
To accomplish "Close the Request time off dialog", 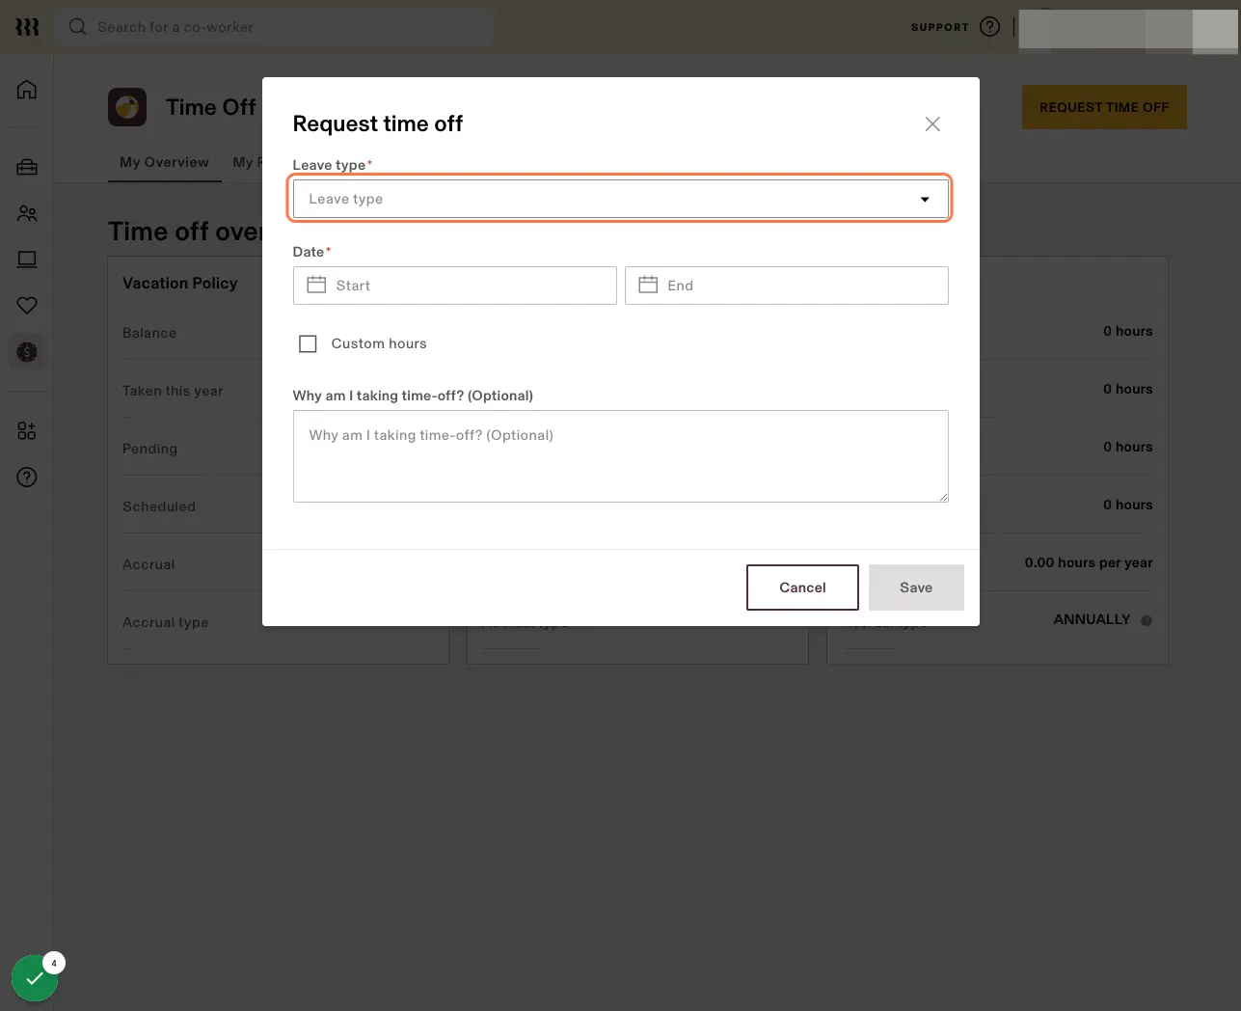I will pos(932,123).
